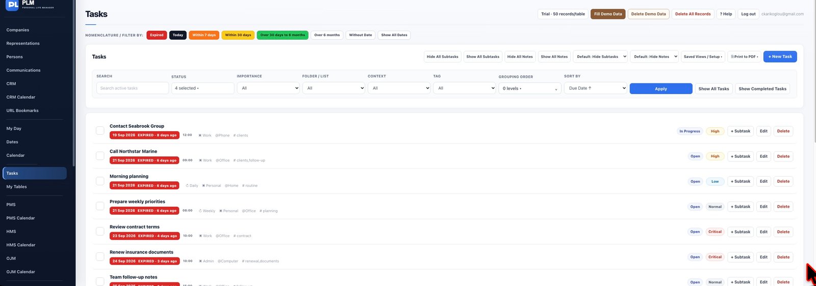Image resolution: width=816 pixels, height=286 pixels.
Task: Open Grouping Order '0 levels' dropdown
Action: pyautogui.click(x=530, y=89)
